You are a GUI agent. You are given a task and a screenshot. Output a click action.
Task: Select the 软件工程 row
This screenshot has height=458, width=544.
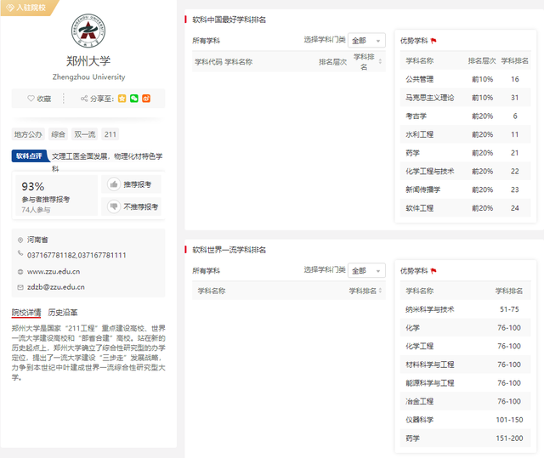click(x=465, y=207)
